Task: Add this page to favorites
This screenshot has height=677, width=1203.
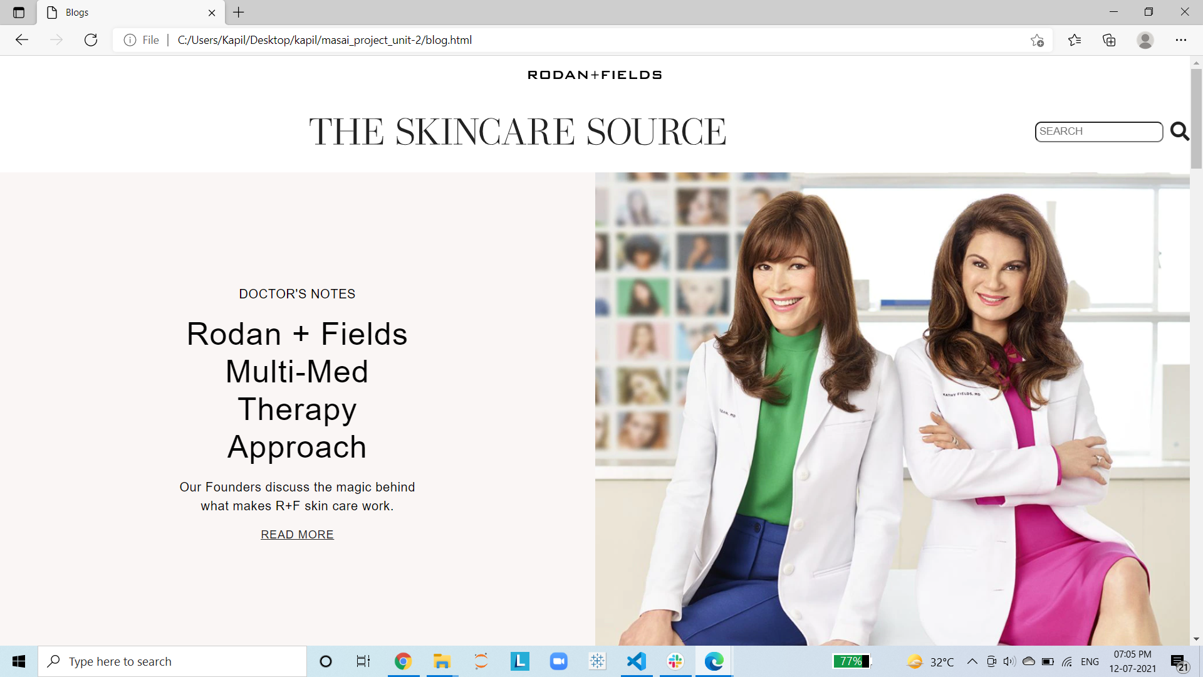Action: pos(1037,41)
